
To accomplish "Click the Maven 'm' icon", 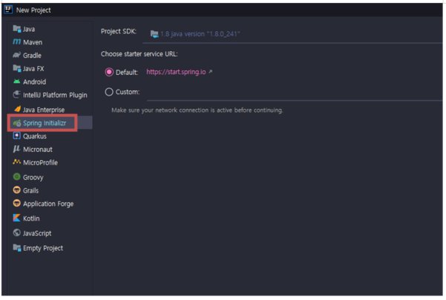I will (x=17, y=42).
